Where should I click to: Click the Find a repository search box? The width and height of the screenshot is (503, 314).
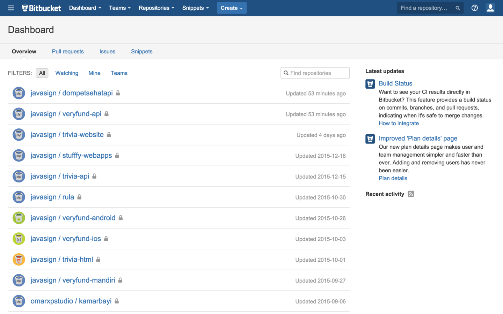(430, 8)
